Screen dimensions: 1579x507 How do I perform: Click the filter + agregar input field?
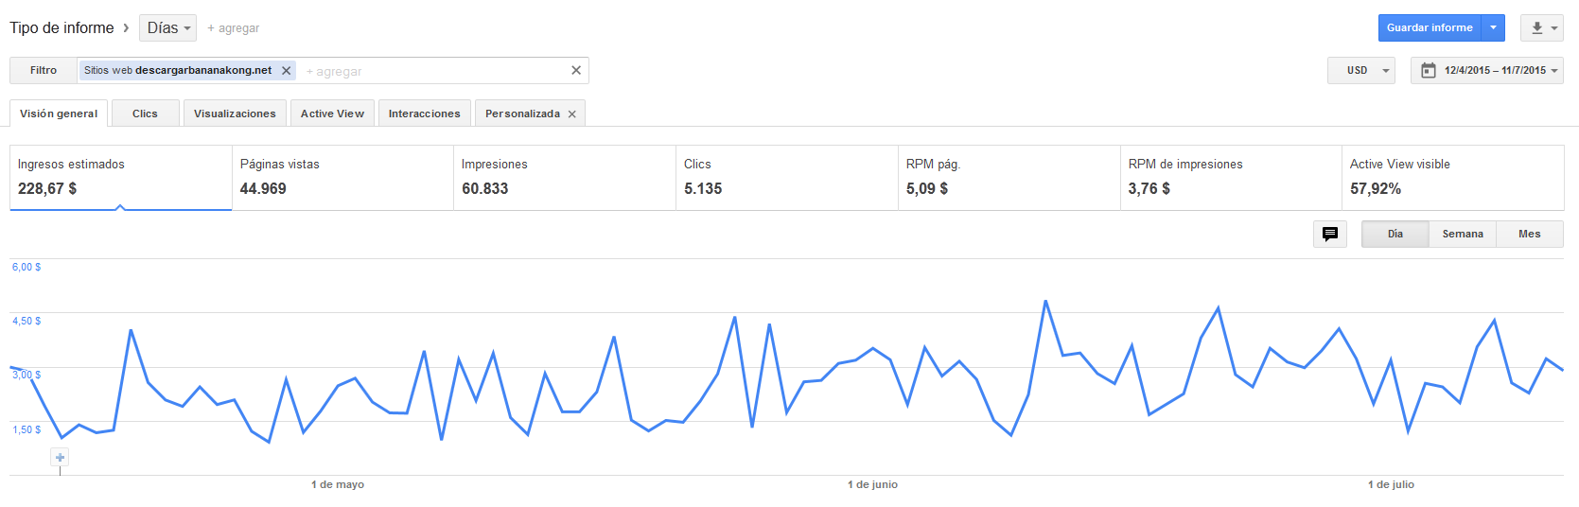(426, 71)
